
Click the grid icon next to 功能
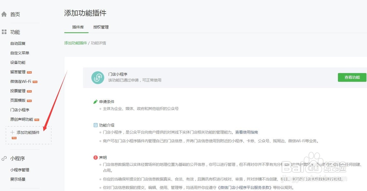pos(4,32)
